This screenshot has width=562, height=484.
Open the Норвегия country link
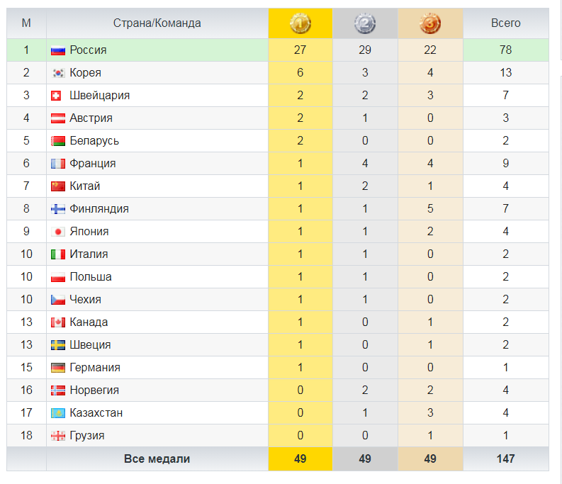[x=94, y=390]
